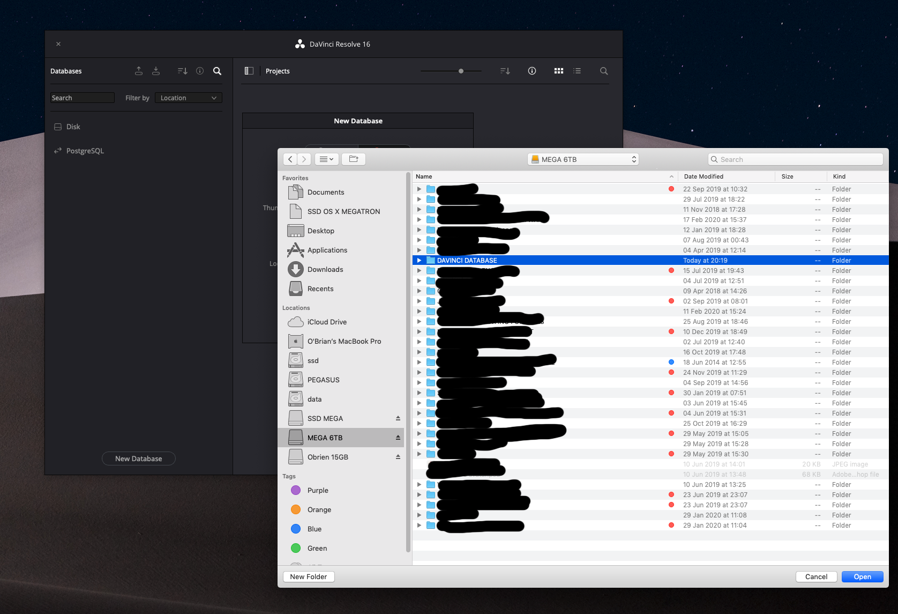This screenshot has width=898, height=614.
Task: Expand folder modified 15 Jul 2019 at 19:43
Action: pyautogui.click(x=419, y=271)
